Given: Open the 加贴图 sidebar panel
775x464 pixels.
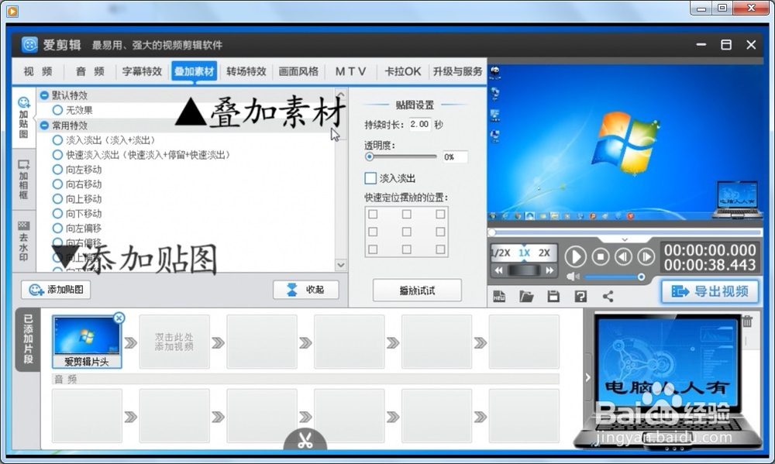Looking at the screenshot, I should point(23,117).
